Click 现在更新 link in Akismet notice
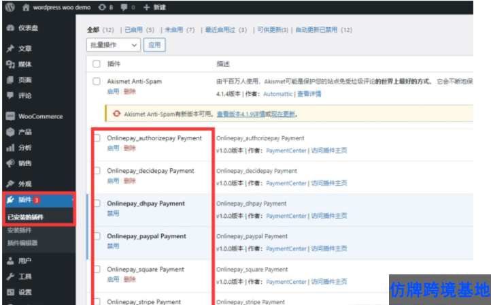The width and height of the screenshot is (491, 305). 283,114
